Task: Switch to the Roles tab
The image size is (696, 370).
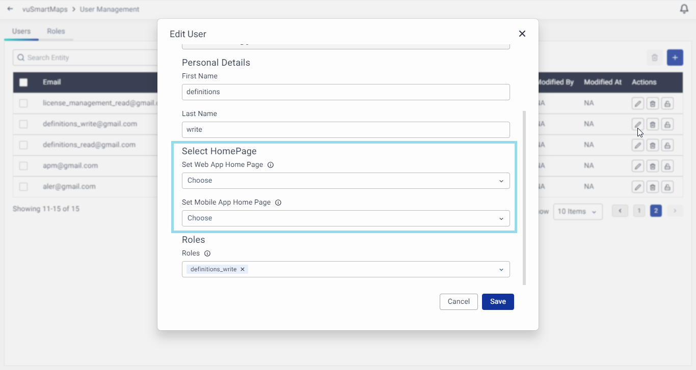Action: (56, 31)
